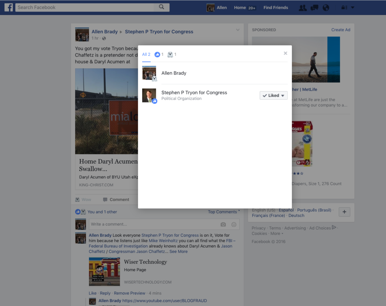Click Allen Brady's name in the post header
Image resolution: width=386 pixels, height=306 pixels.
point(105,32)
